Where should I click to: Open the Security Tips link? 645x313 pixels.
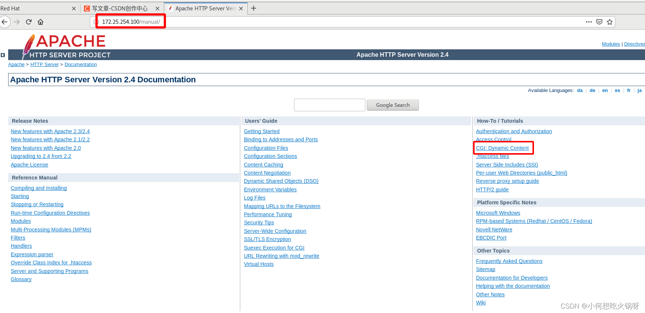pyautogui.click(x=259, y=223)
